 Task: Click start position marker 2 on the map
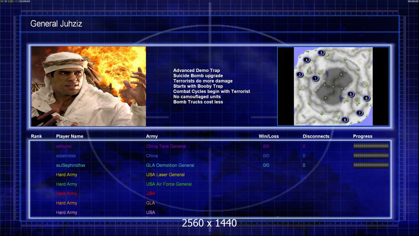(300, 75)
